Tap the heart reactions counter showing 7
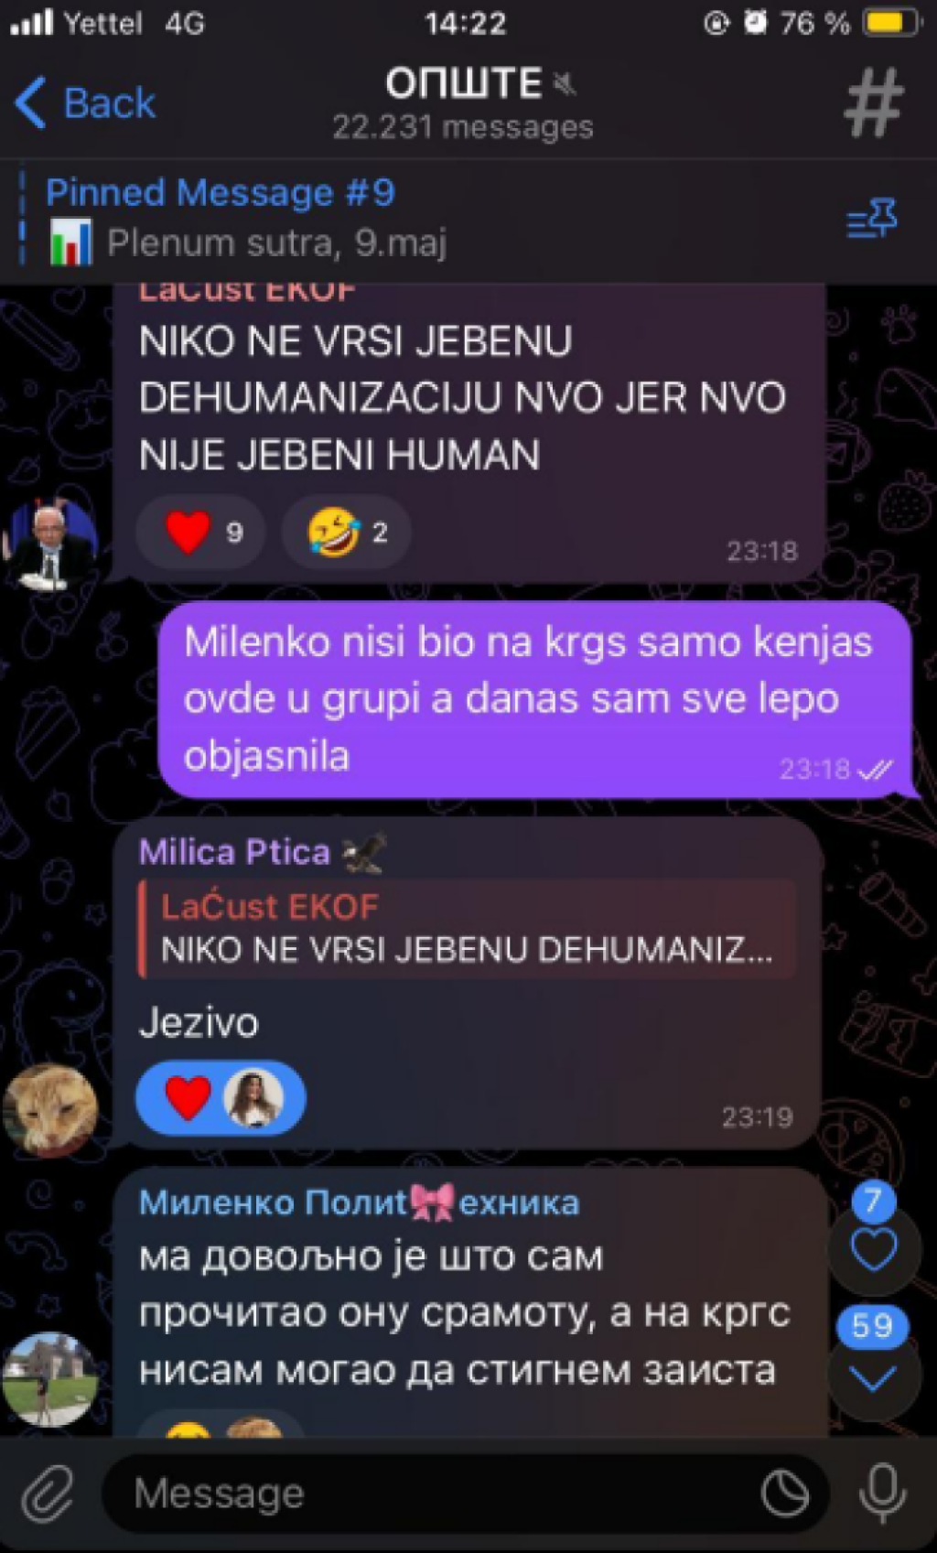Screen dimensions: 937x1553 (x=873, y=1235)
